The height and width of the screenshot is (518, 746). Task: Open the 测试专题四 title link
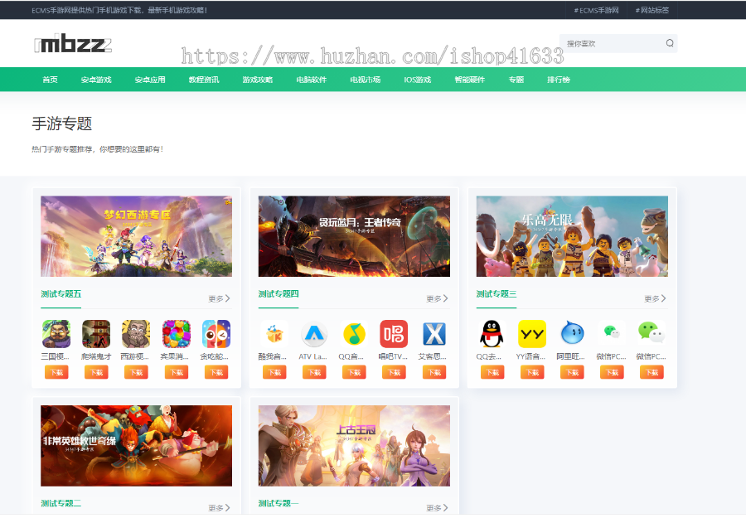coord(279,294)
